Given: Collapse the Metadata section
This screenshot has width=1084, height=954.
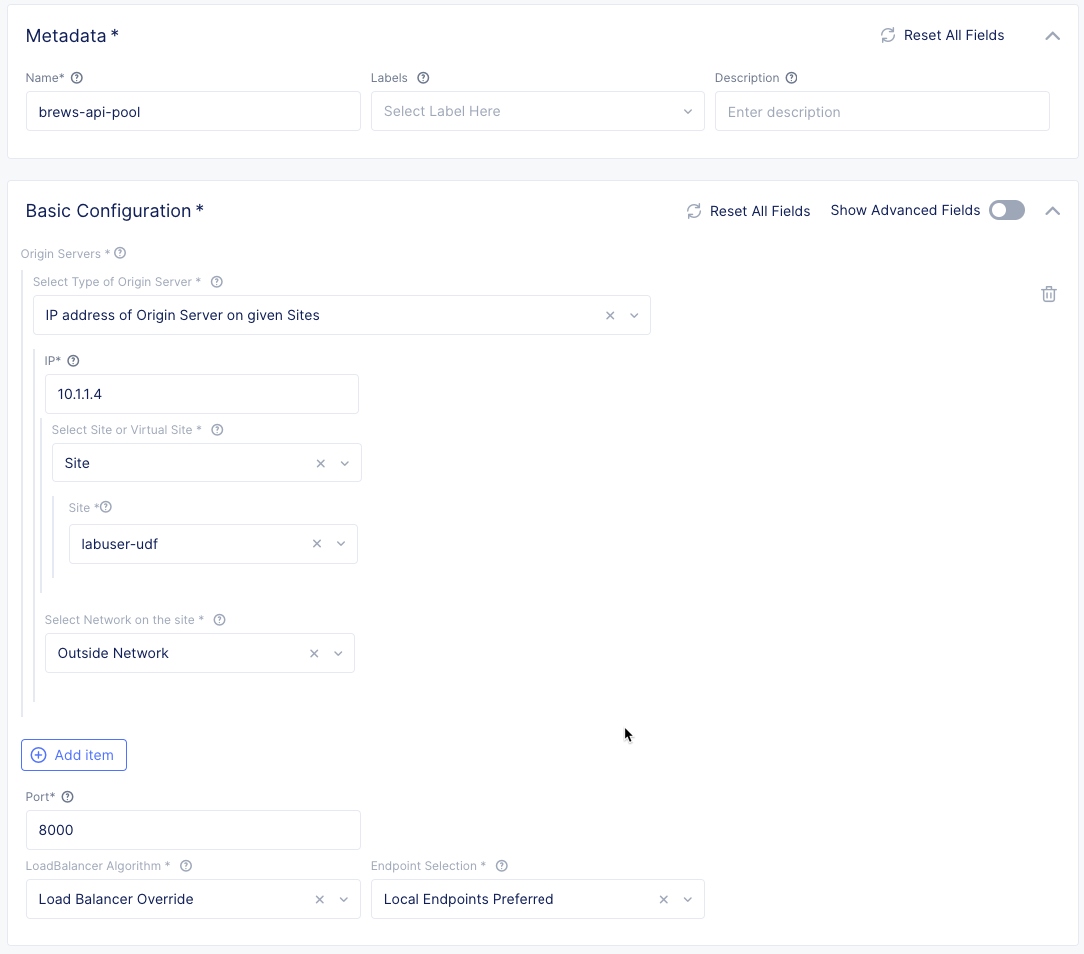Looking at the screenshot, I should tap(1051, 35).
